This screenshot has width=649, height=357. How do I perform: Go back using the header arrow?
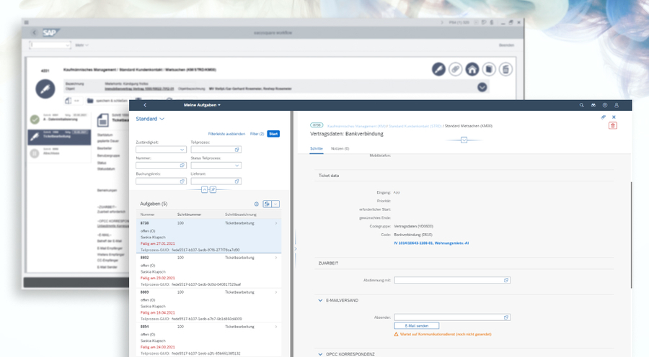tap(145, 105)
